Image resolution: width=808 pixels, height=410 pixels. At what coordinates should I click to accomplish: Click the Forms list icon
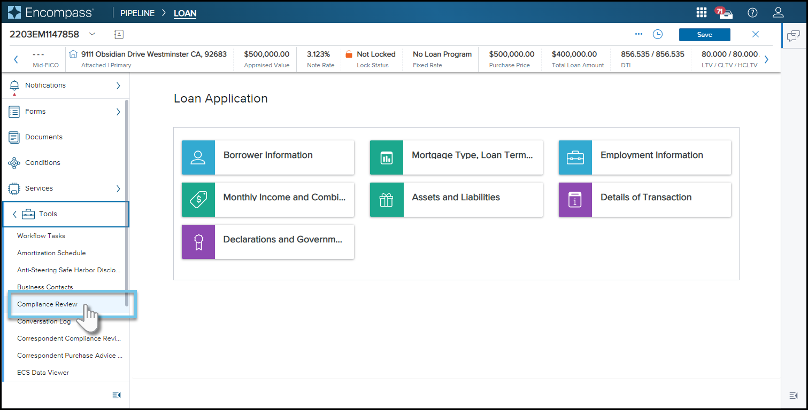tap(14, 112)
